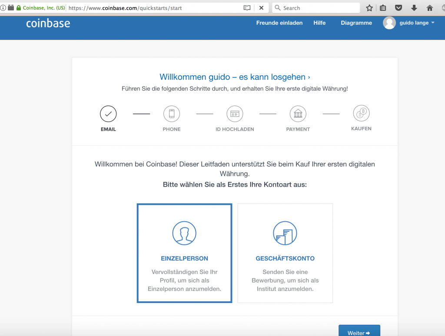Click the ID HOCHLADEN step label
Screen dimensions: 445x336
click(235, 129)
